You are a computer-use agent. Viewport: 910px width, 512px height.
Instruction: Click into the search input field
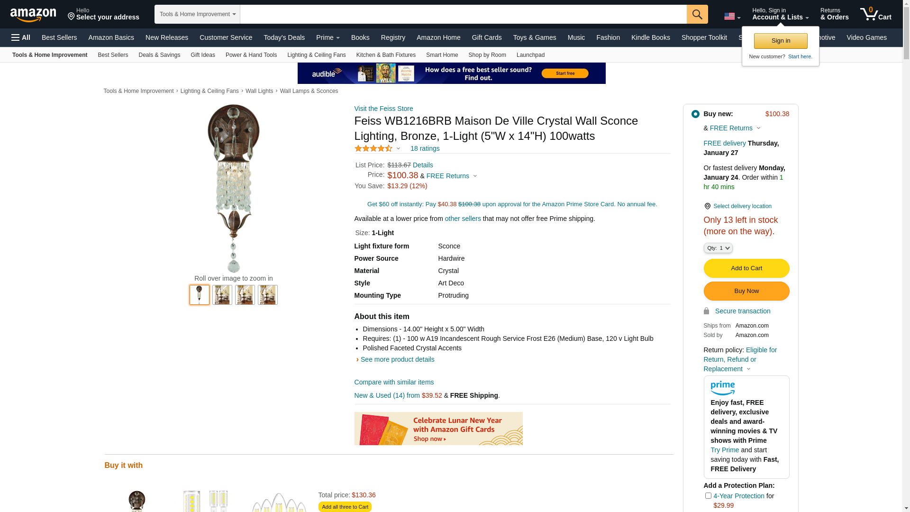(x=464, y=14)
